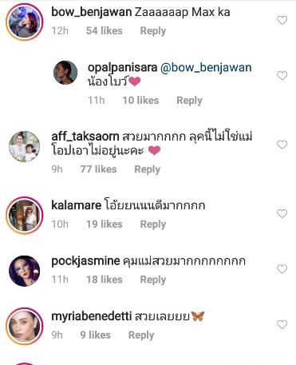This screenshot has height=365, width=296.
Task: Open opalpanisara's profile avatar
Action: 65,73
